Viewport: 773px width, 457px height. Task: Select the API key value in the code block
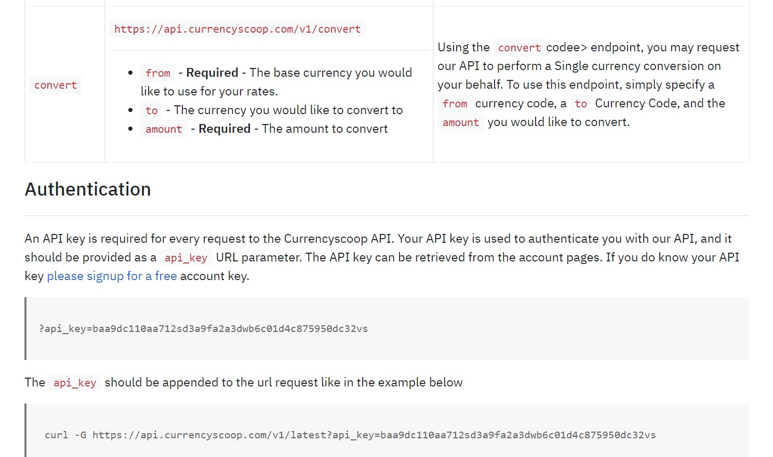coord(231,328)
